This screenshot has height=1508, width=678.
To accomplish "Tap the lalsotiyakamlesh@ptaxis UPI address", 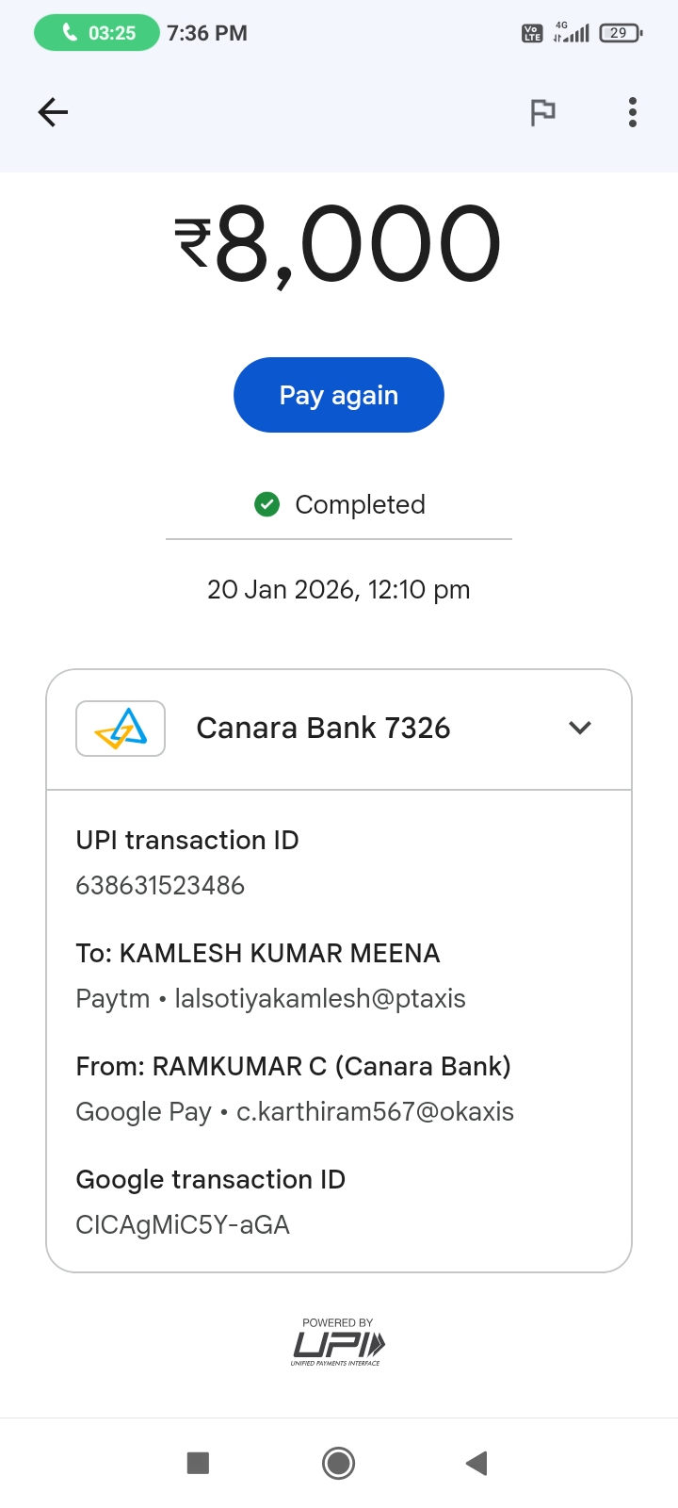I will click(x=320, y=999).
